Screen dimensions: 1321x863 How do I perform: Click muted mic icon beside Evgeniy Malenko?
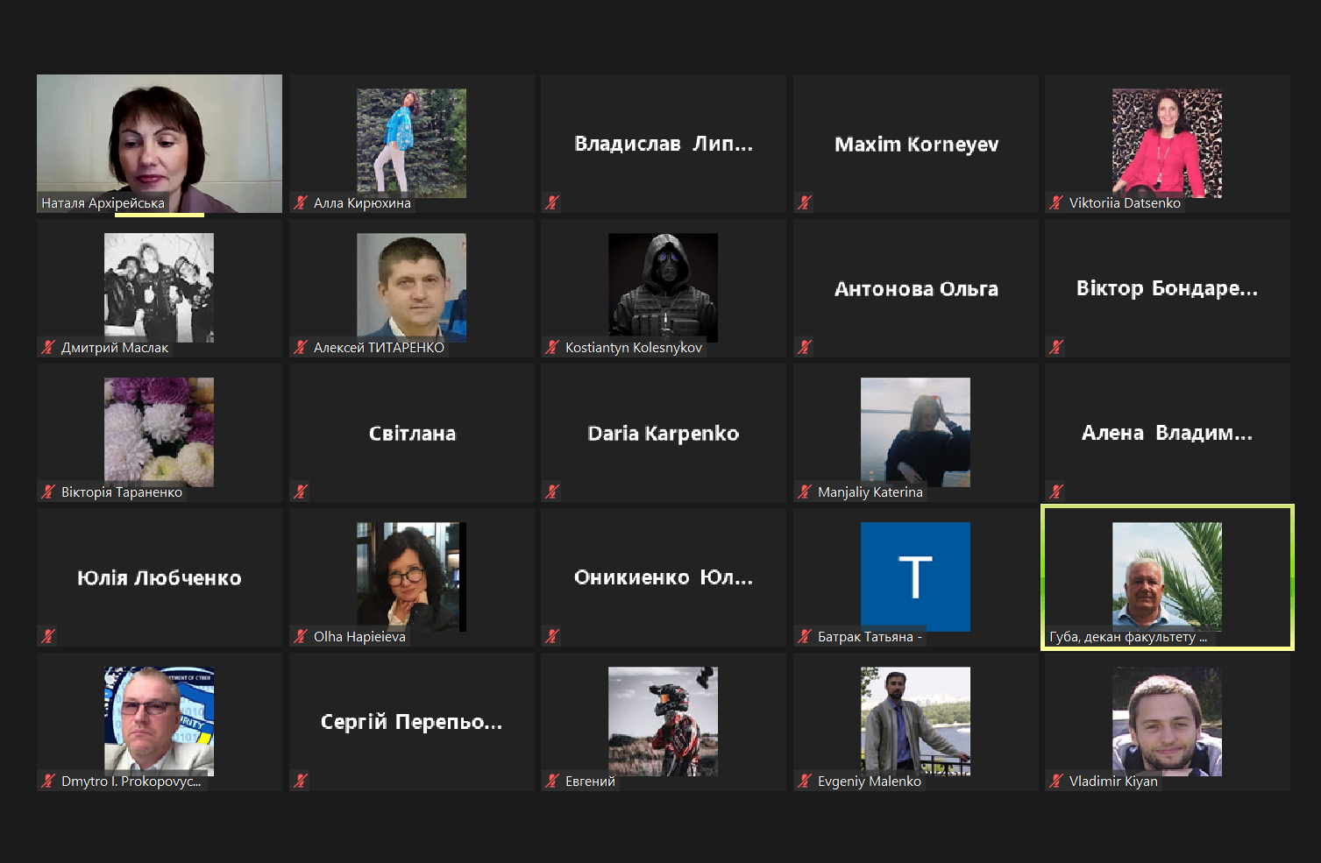point(805,781)
